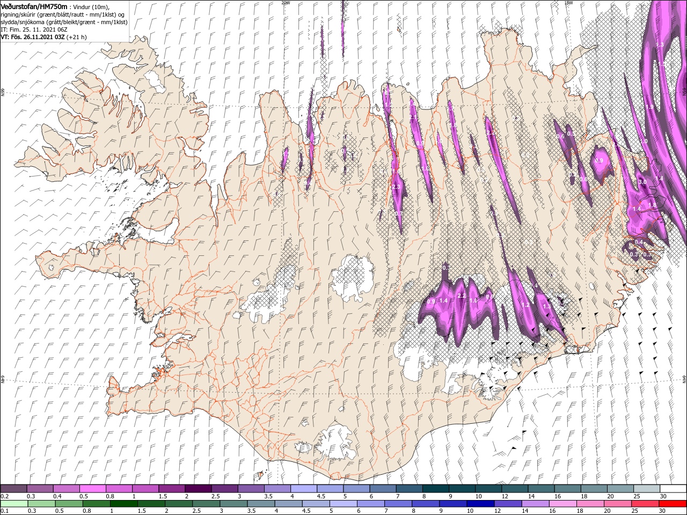687x515 pixels.
Task: Click the 'IT: Fim. 25. 11. 2021 06Z' line
Action: (x=34, y=30)
